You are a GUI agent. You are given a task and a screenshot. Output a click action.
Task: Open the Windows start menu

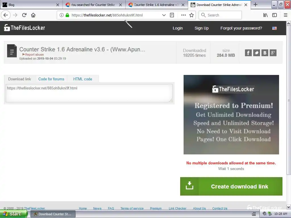point(13,214)
